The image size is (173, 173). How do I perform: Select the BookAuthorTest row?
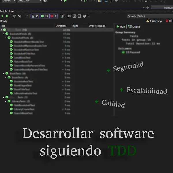24,81
